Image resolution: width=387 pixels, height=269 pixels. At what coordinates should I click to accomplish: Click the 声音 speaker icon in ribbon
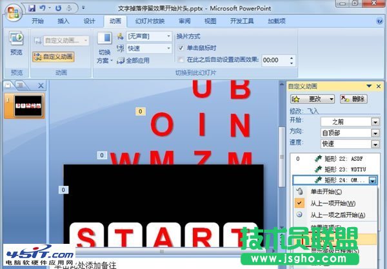(x=121, y=36)
